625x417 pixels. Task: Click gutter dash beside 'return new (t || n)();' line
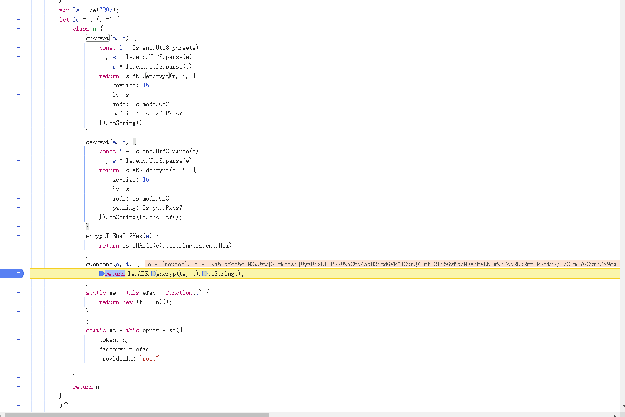point(18,302)
